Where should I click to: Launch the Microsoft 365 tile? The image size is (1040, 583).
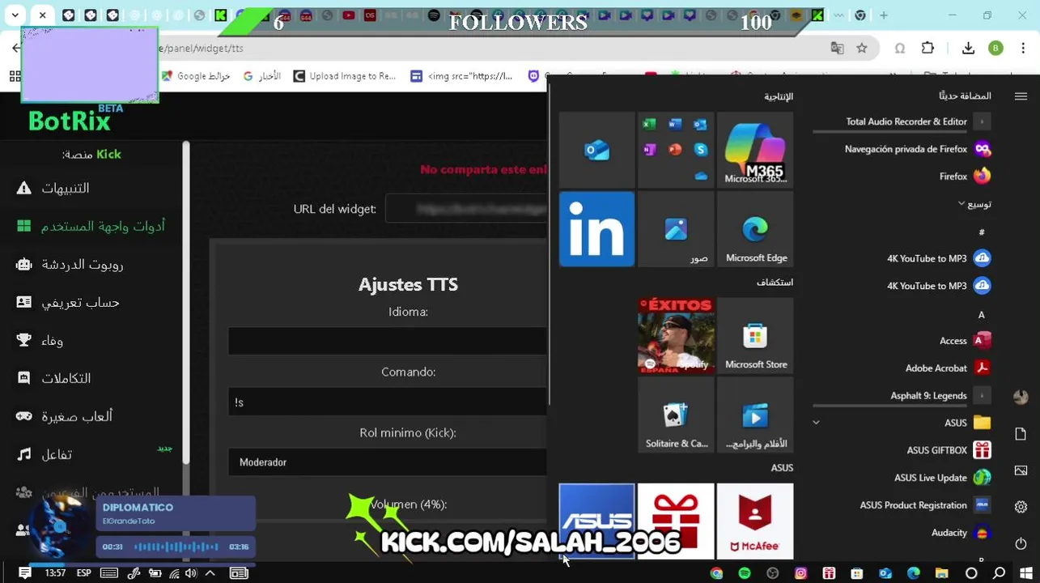coord(755,150)
